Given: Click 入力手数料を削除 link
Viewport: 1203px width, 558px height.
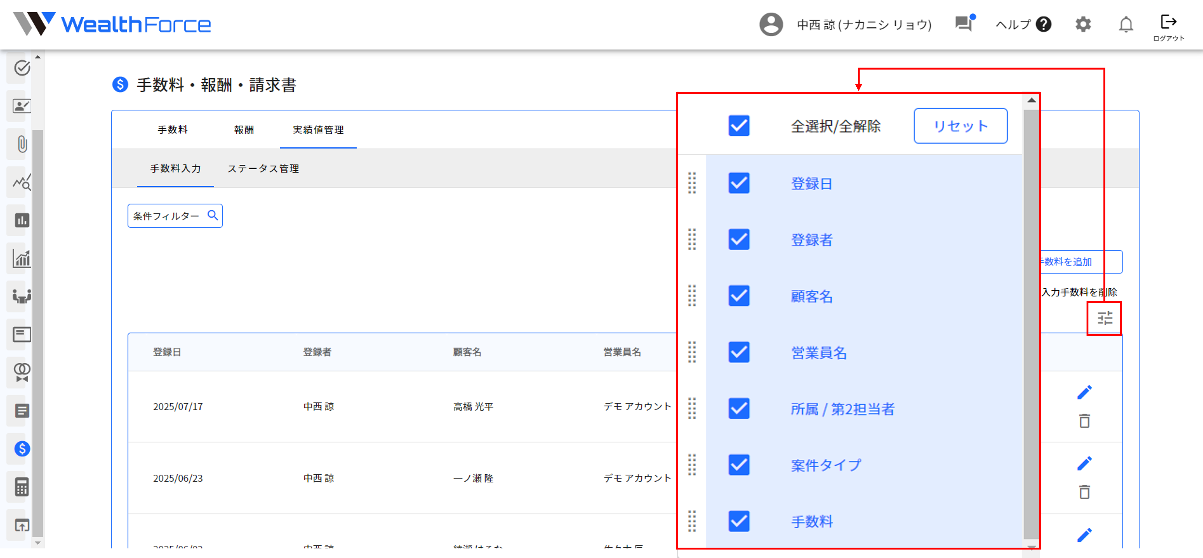Looking at the screenshot, I should tap(1079, 292).
